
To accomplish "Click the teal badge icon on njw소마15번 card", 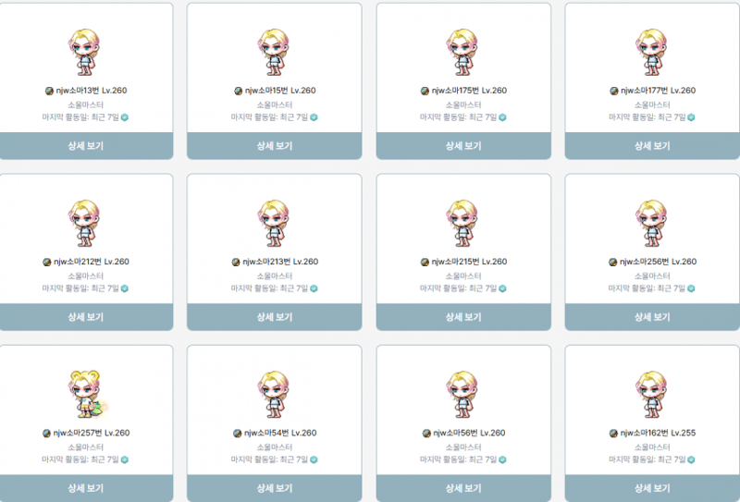I will click(x=314, y=117).
